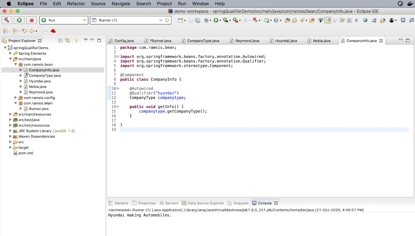415x236 pixels.
Task: Select the Build hammer icon
Action: click(6, 20)
